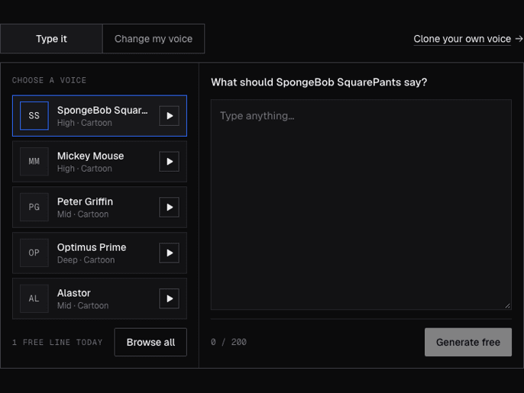The image size is (524, 393).
Task: Click the Generate free button
Action: coord(468,342)
